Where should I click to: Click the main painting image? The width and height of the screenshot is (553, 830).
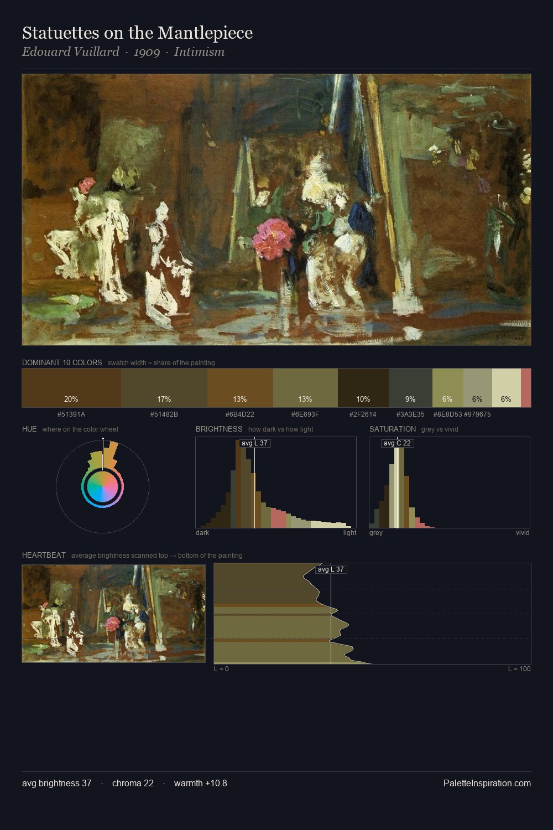276,210
